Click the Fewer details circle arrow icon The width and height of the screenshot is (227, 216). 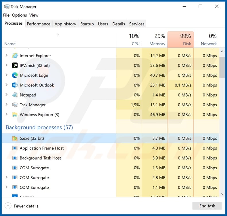8,206
